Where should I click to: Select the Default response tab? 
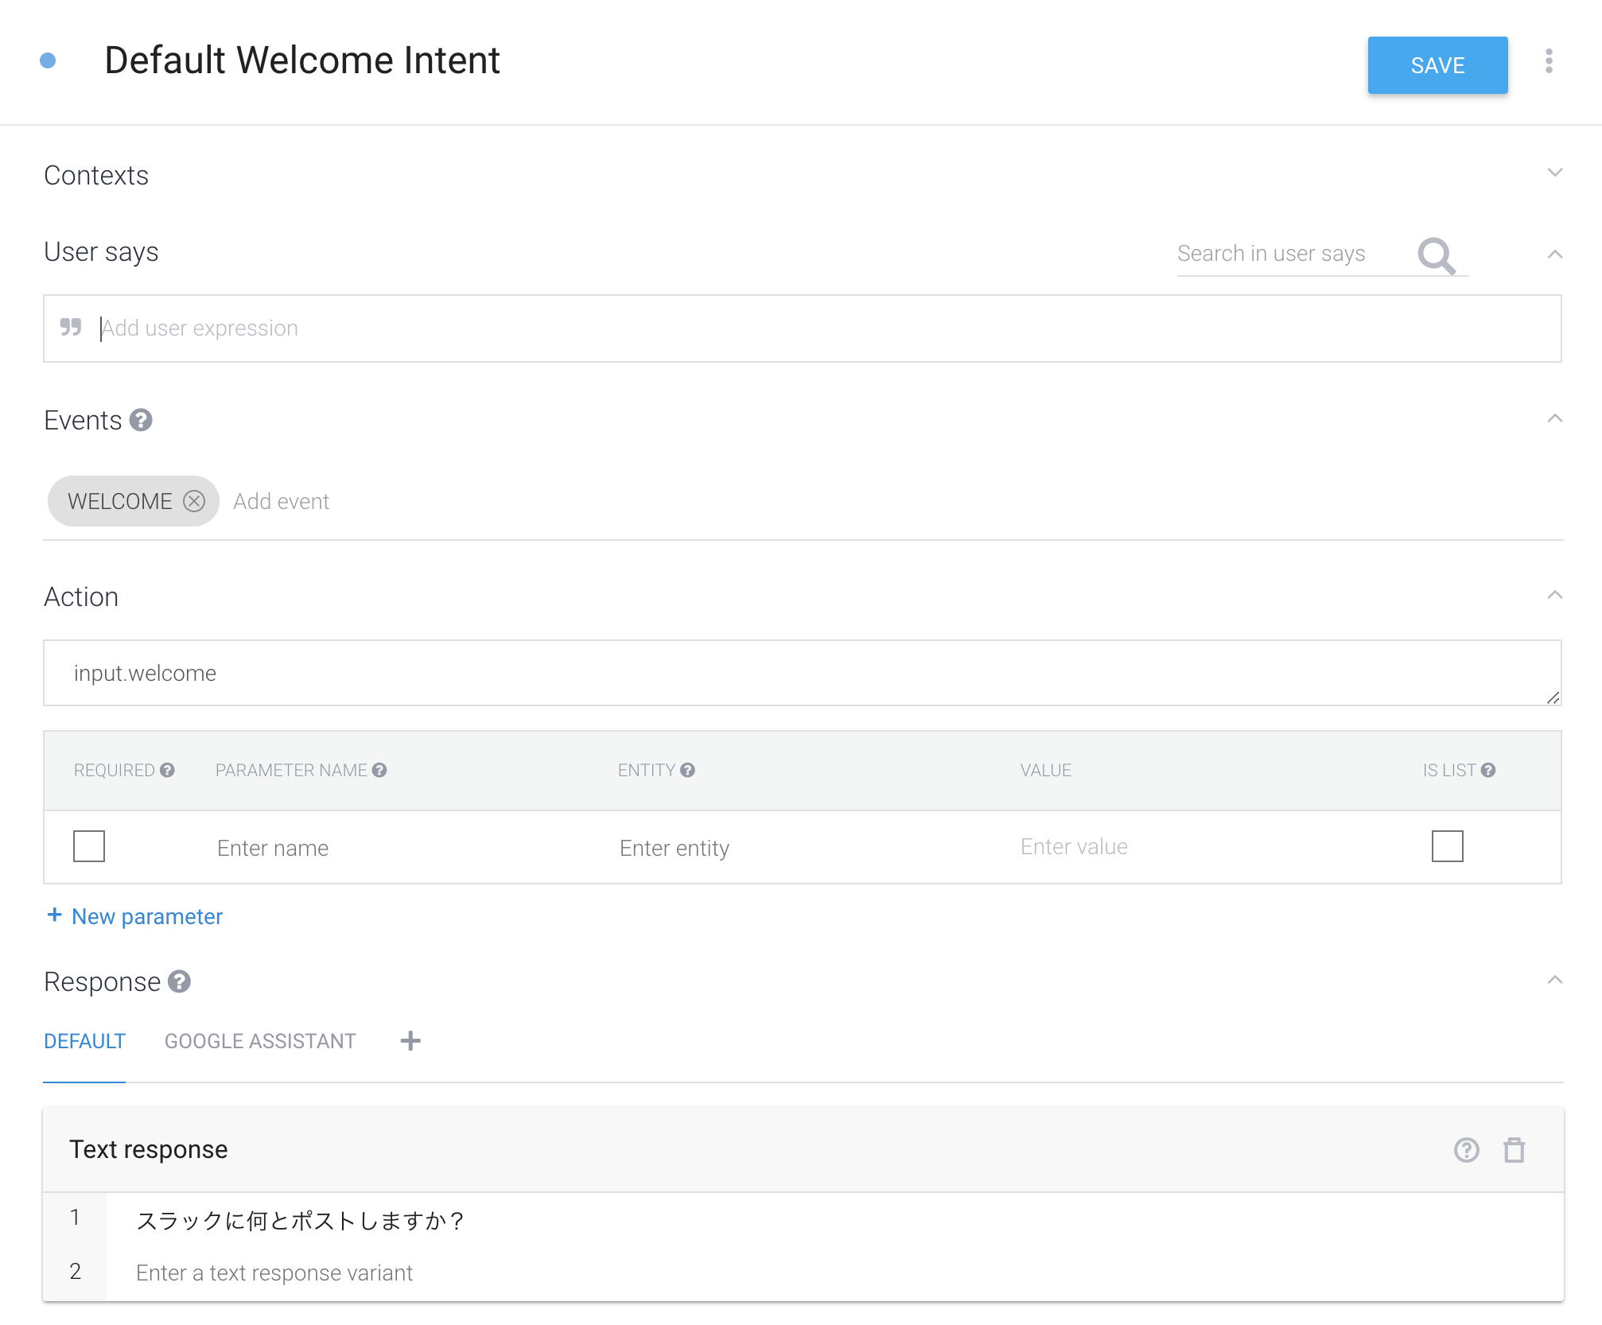click(x=84, y=1041)
